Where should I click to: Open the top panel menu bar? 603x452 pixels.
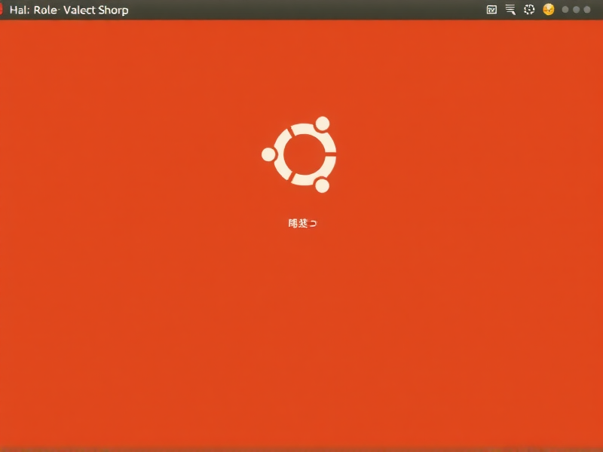301,10
